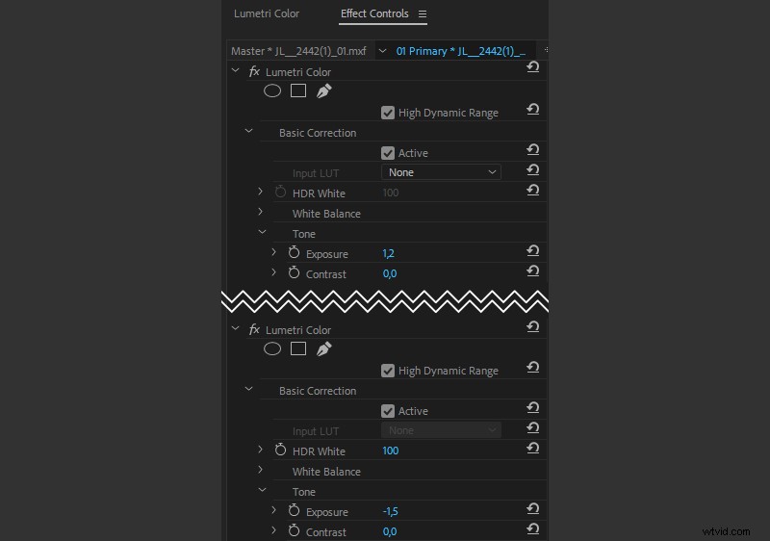Reset the Contrast parameter below Exposure 1,2
Viewport: 770px width, 541px height.
[x=533, y=271]
